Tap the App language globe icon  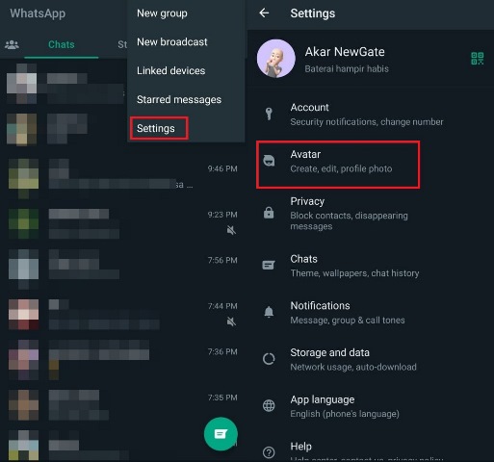[269, 406]
